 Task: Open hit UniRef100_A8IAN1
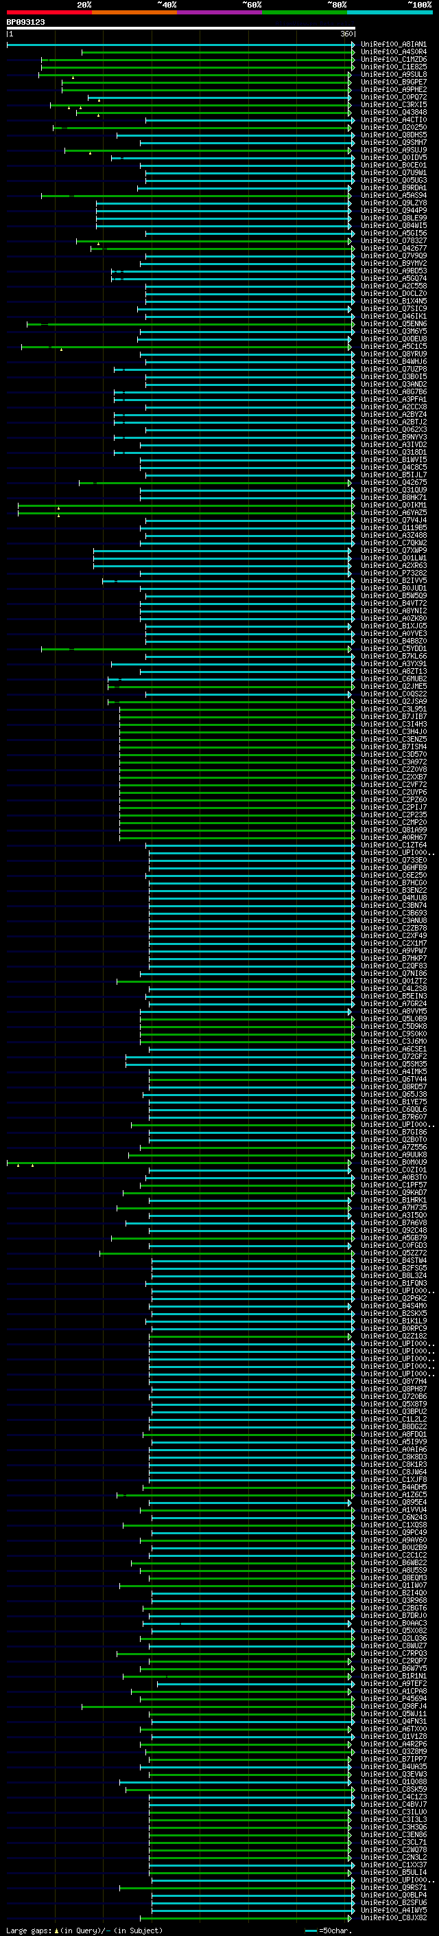pyautogui.click(x=393, y=45)
